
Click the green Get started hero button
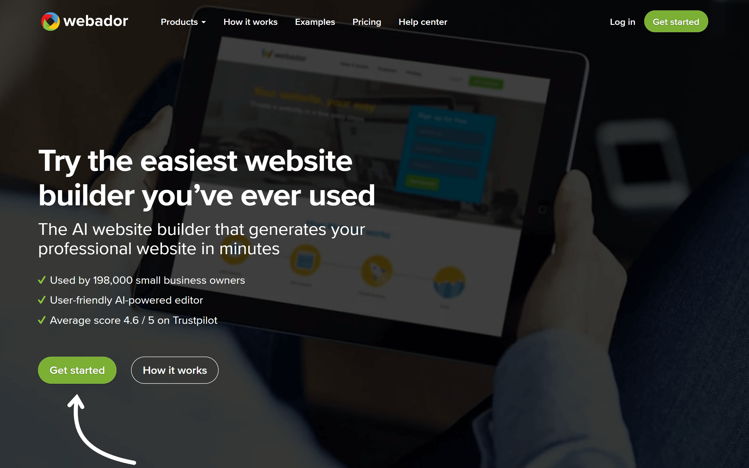pyautogui.click(x=77, y=370)
